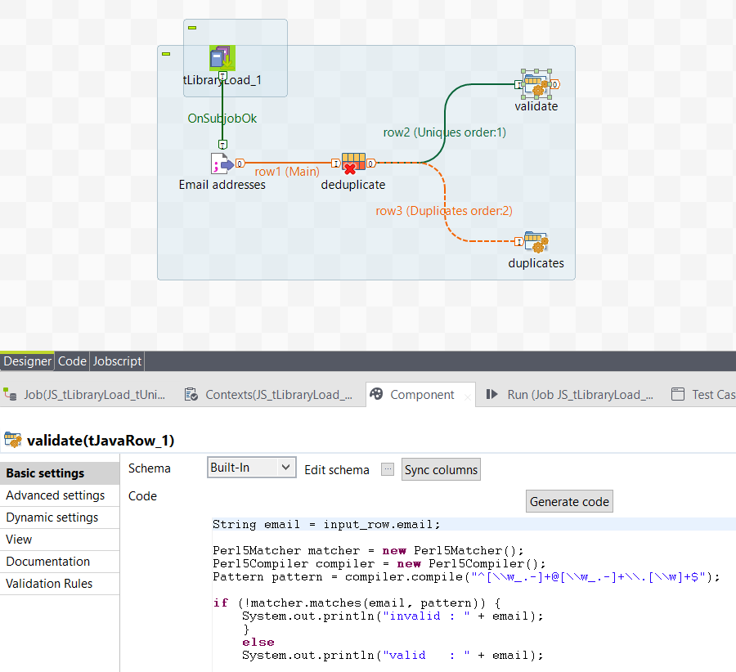Open the Schema Built-In dropdown
Screen dimensions: 736x672
pyautogui.click(x=251, y=468)
